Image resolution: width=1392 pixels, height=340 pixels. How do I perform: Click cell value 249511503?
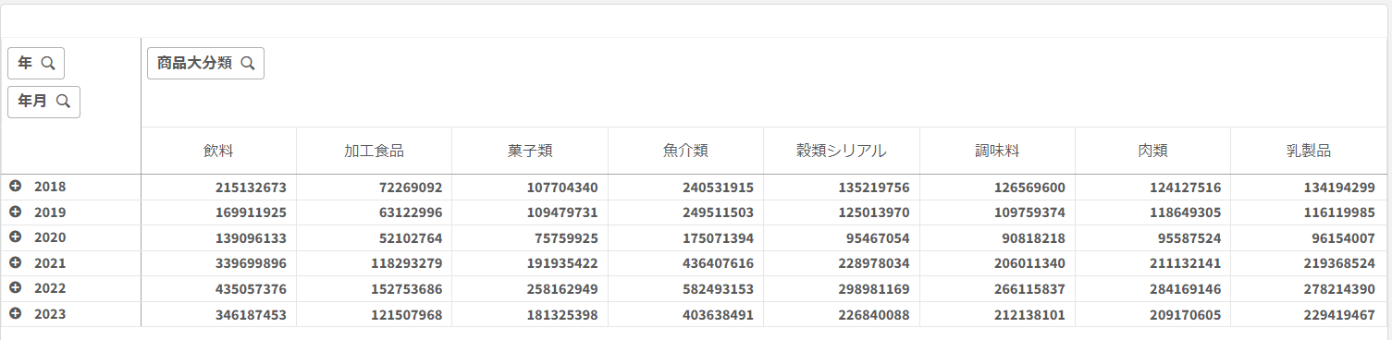click(718, 212)
